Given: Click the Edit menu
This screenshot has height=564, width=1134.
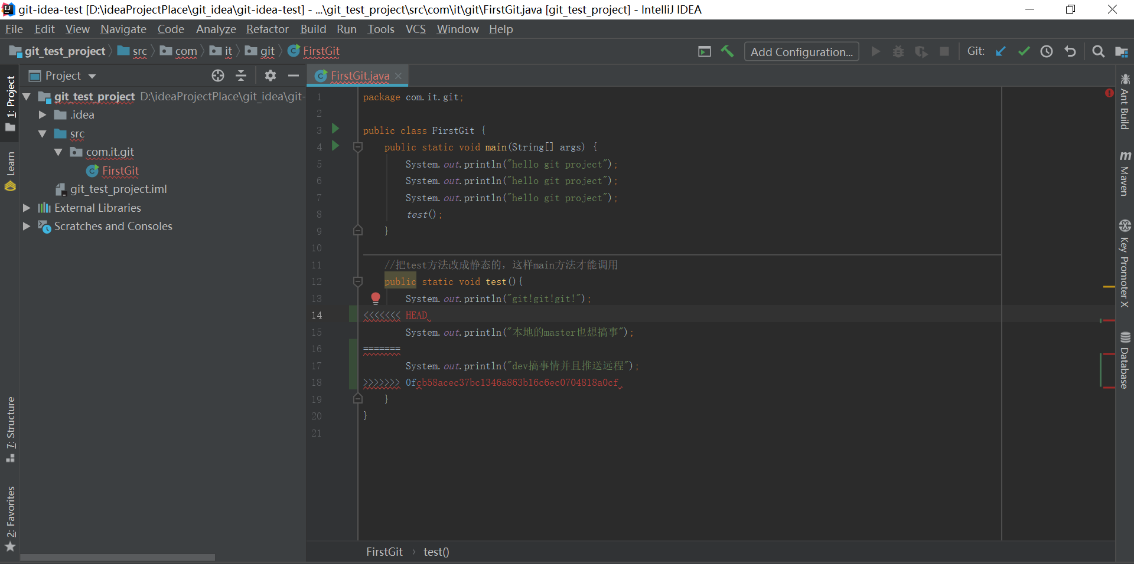Looking at the screenshot, I should coord(44,29).
